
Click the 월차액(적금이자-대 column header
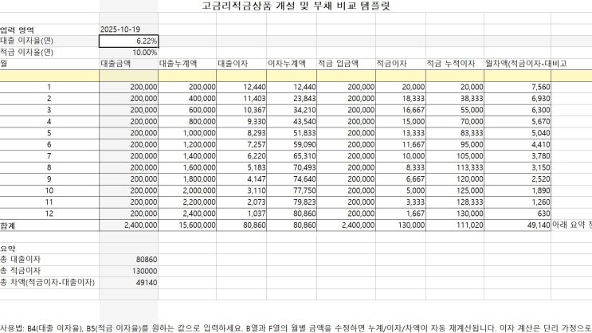518,64
